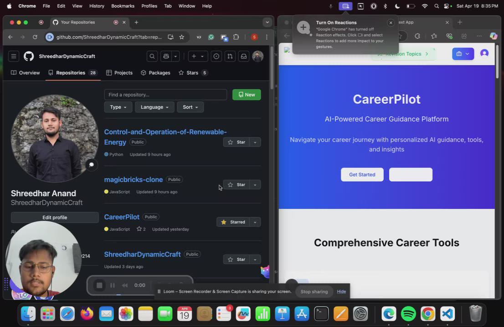Viewport: 504px width, 327px height.
Task: Click the Find a repository search field
Action: click(x=165, y=95)
